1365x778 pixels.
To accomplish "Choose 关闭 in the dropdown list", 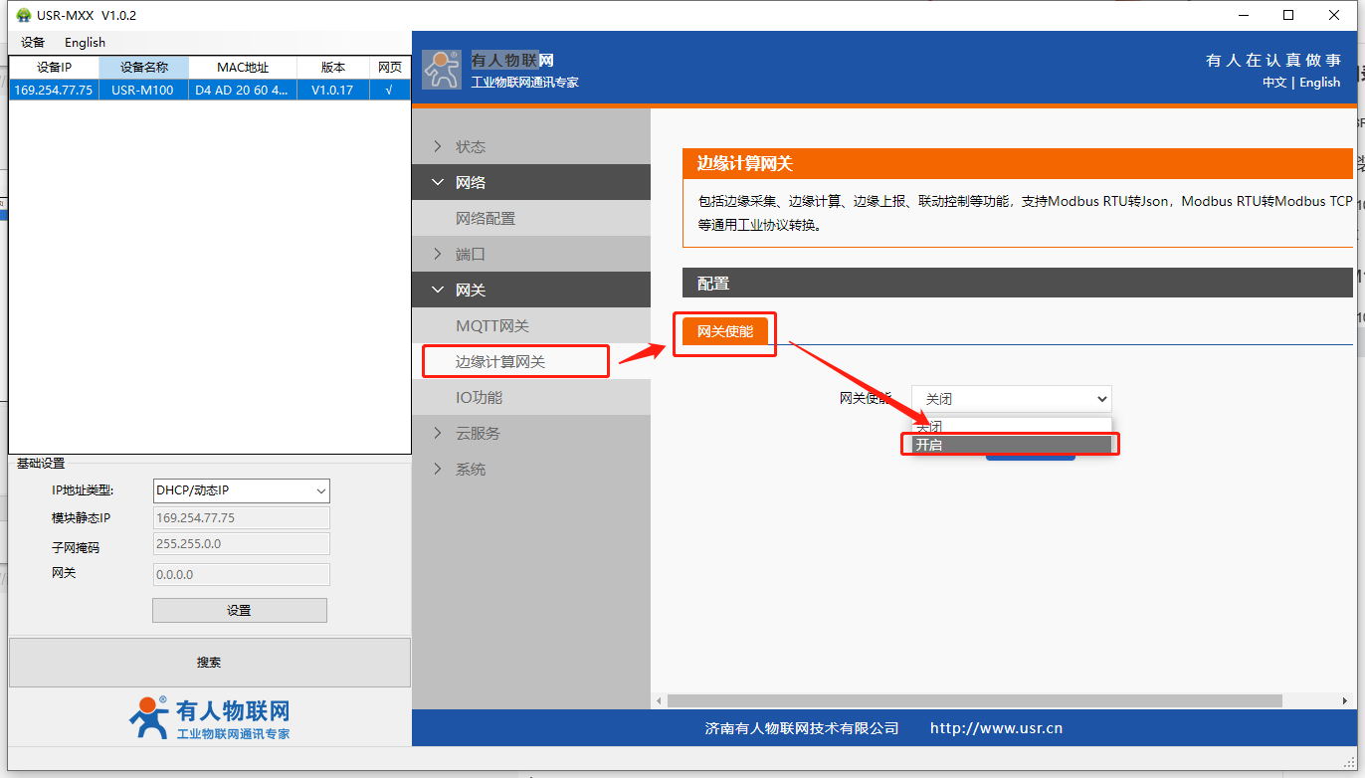I will pyautogui.click(x=1011, y=426).
